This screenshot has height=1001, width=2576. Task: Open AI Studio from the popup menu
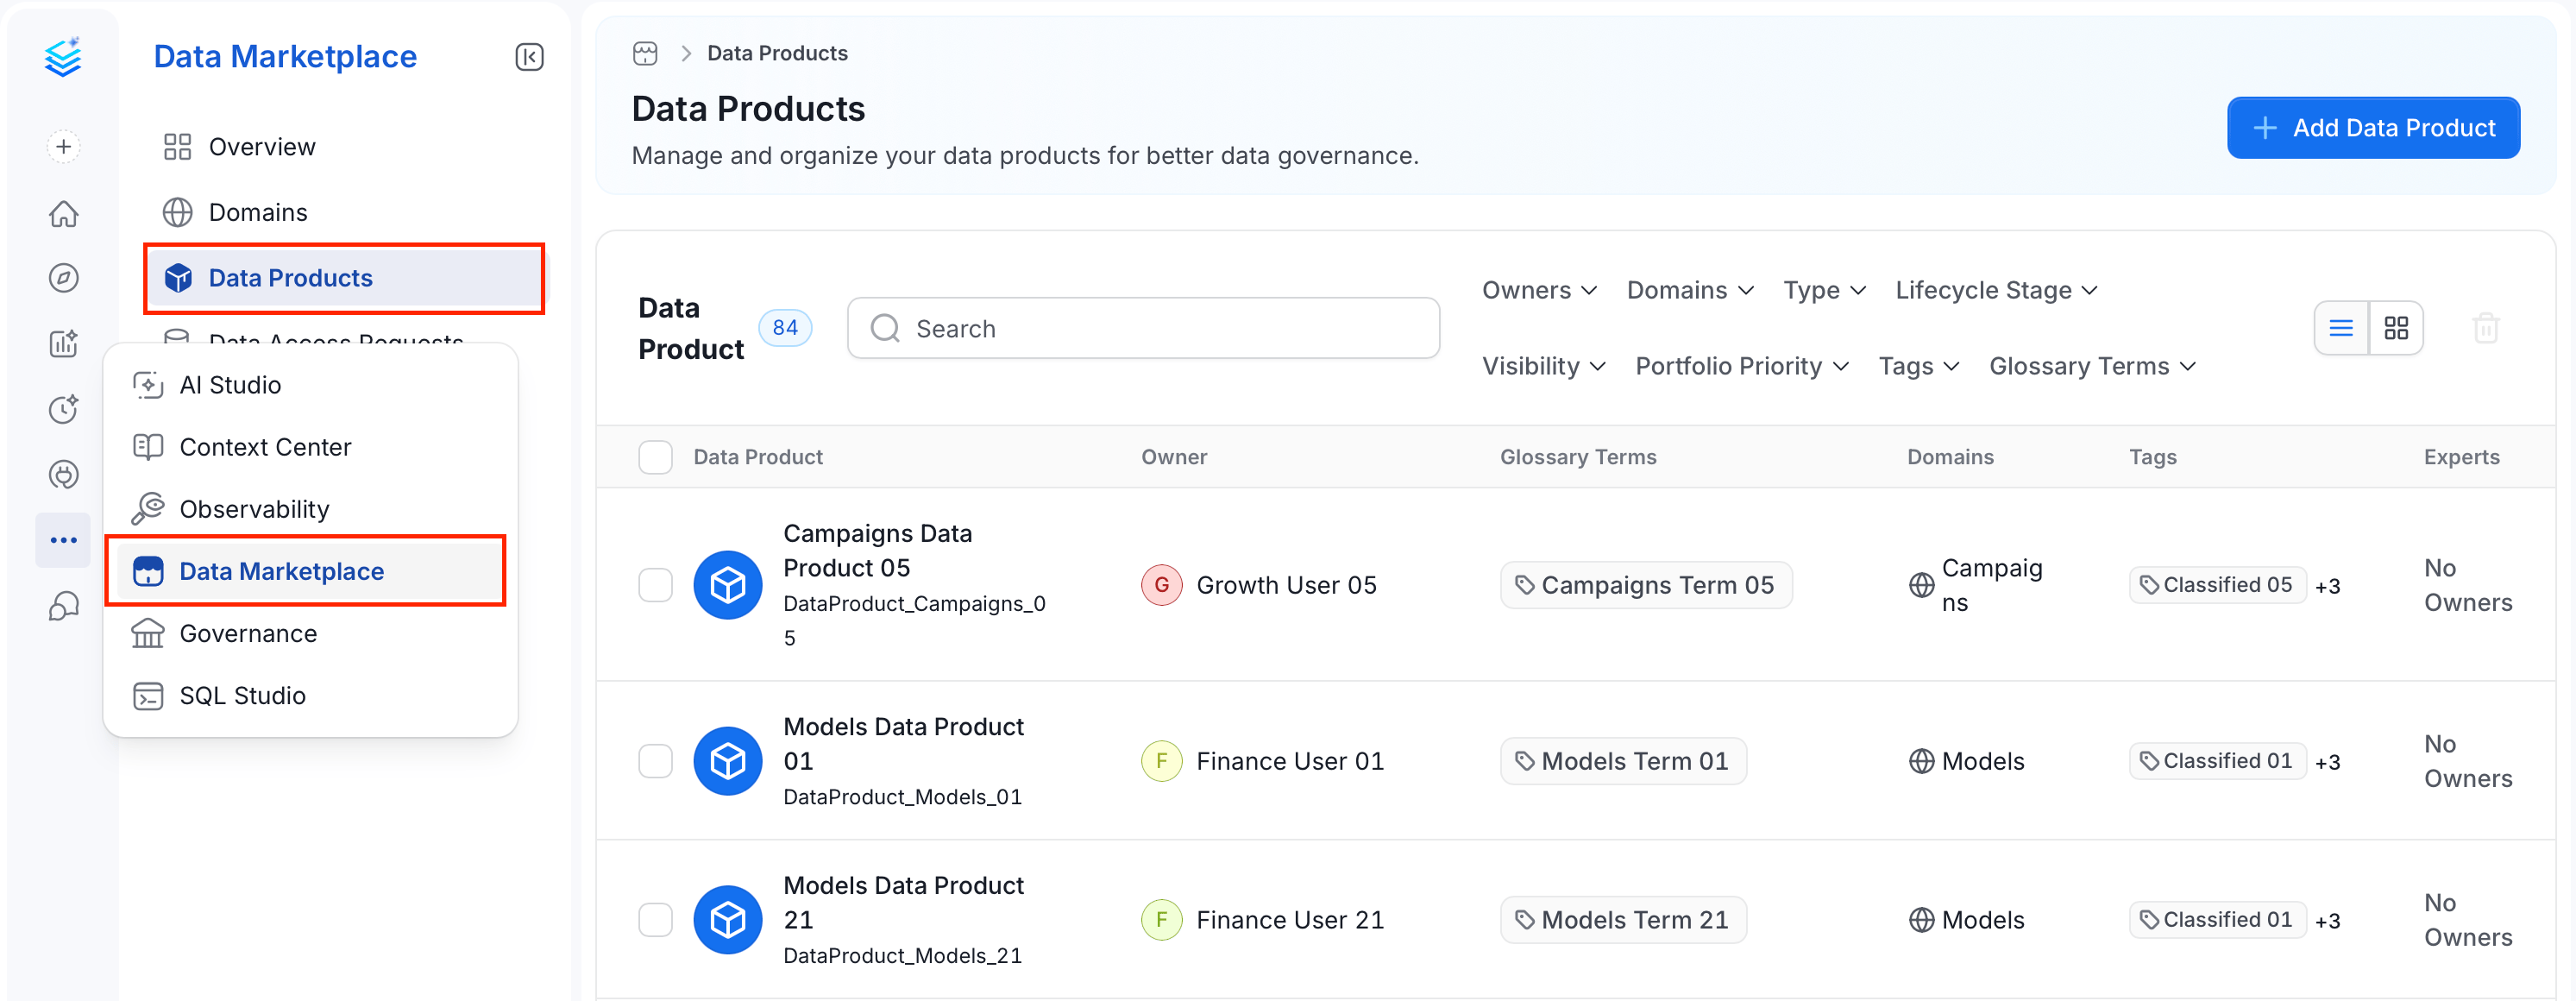(x=311, y=385)
